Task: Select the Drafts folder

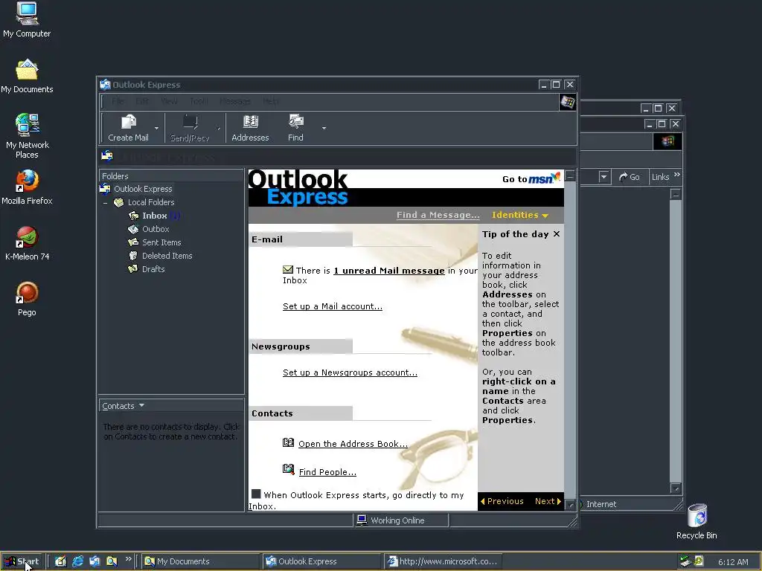Action: [x=153, y=269]
